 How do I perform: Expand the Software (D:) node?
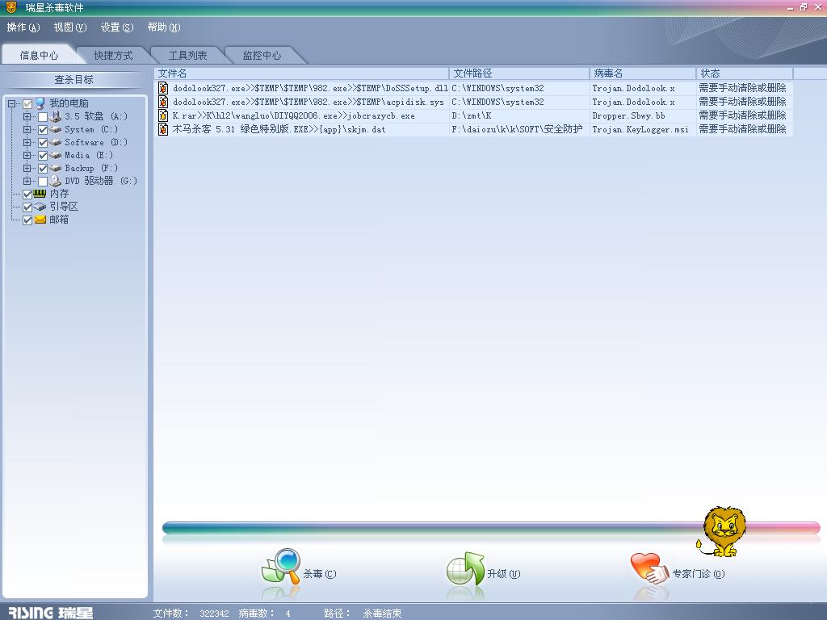pyautogui.click(x=27, y=142)
